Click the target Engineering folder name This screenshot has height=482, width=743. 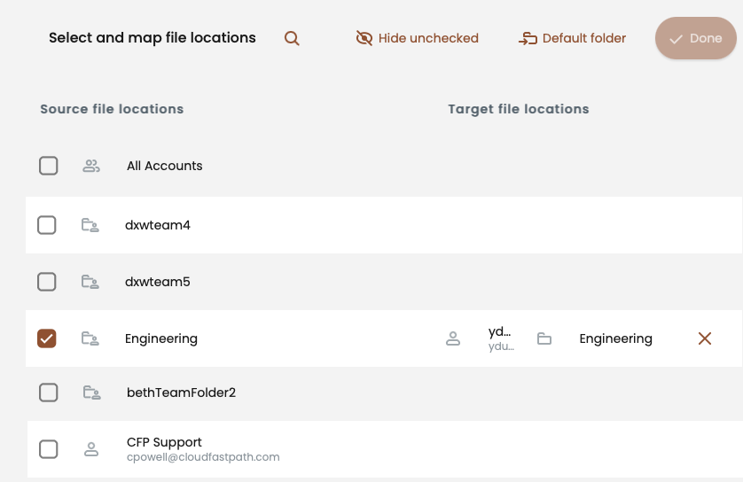click(615, 338)
